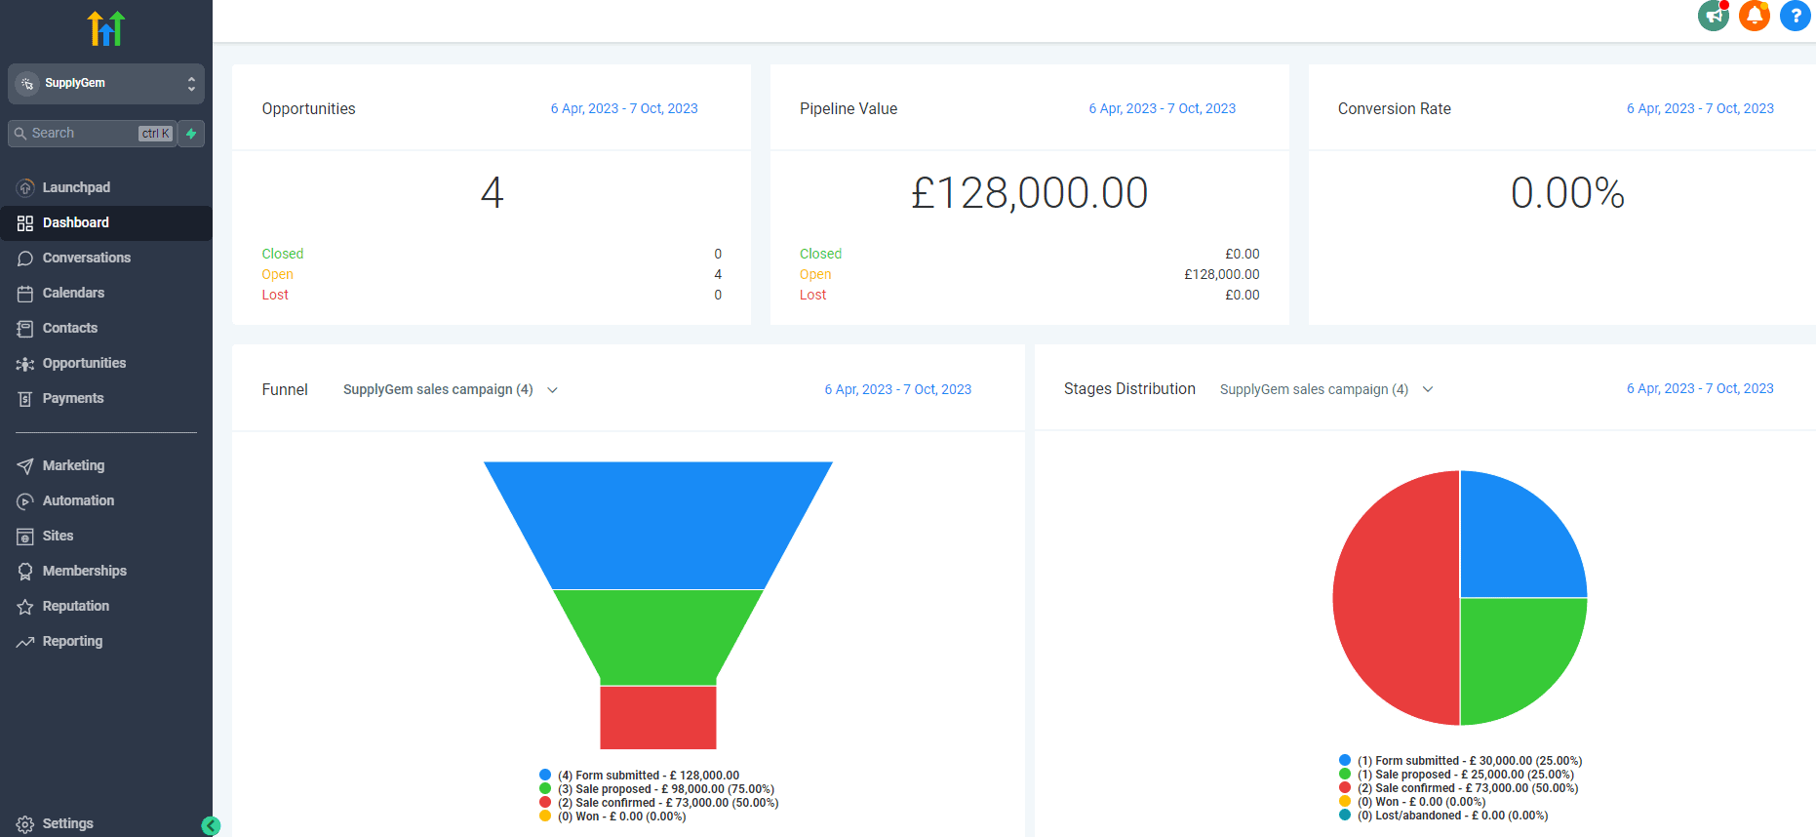This screenshot has height=837, width=1816.
Task: Open the Payments menu item
Action: tap(106, 399)
